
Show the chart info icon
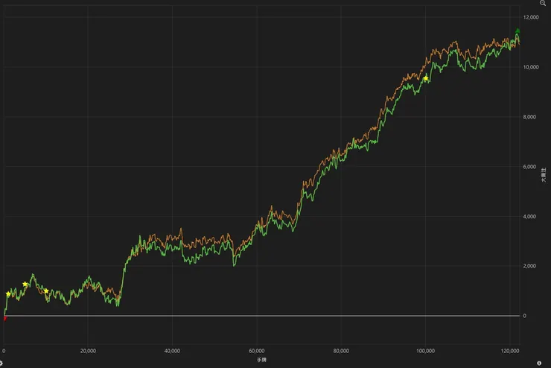coord(539,363)
